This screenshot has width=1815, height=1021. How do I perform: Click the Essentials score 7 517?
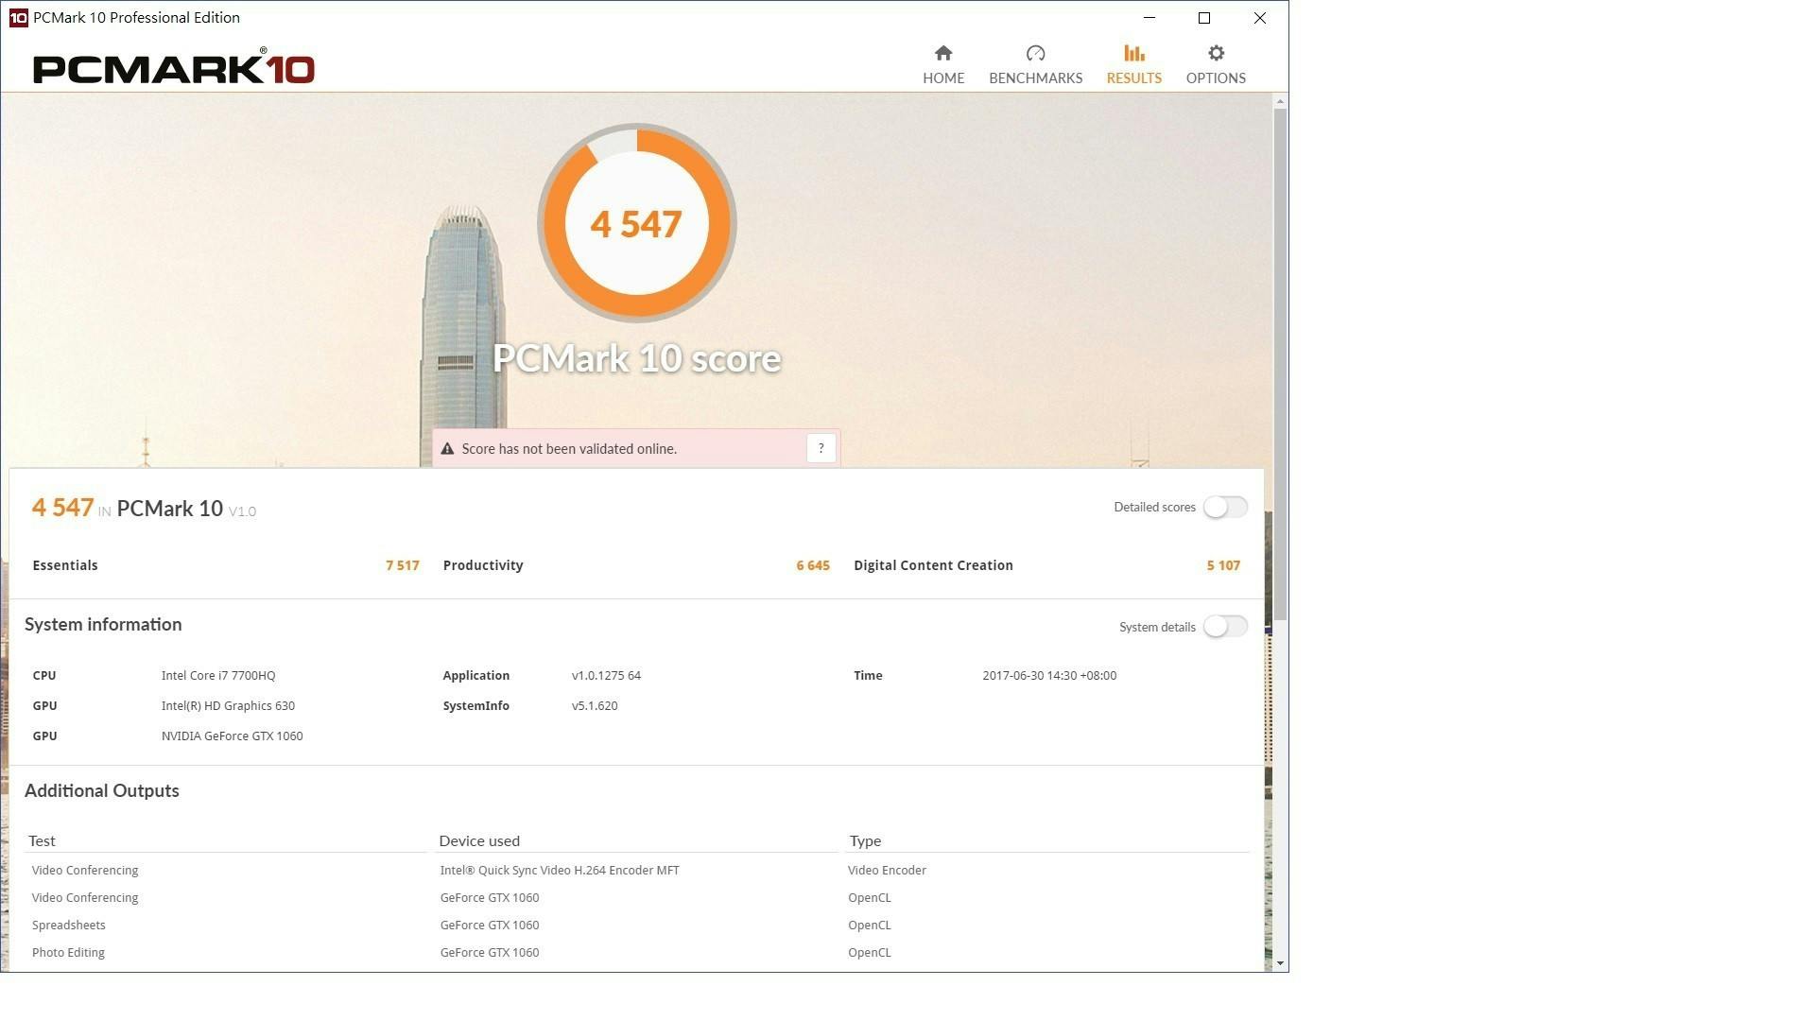pyautogui.click(x=402, y=565)
